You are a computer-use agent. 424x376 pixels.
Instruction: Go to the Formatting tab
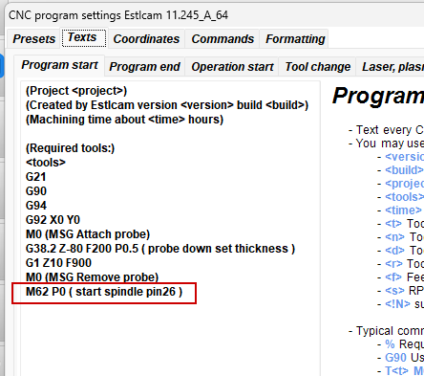point(295,39)
